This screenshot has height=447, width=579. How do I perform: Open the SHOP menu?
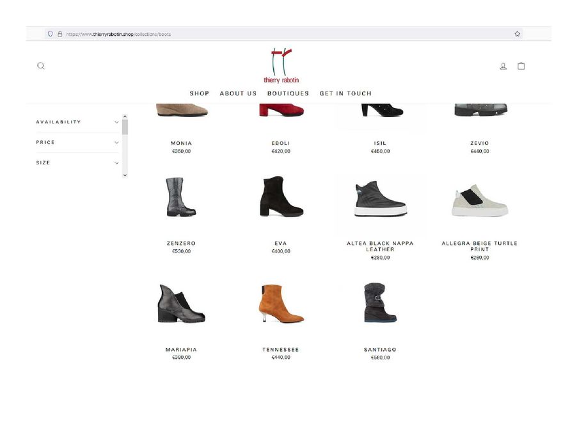click(200, 93)
